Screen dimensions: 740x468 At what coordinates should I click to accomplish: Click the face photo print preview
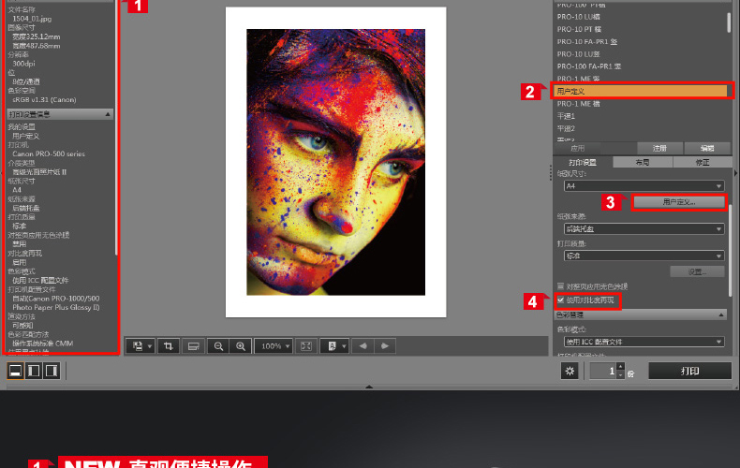click(335, 162)
